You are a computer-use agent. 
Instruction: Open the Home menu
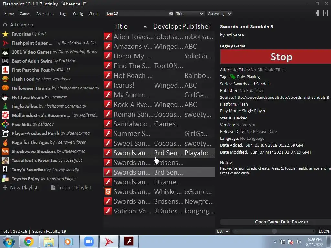[9, 14]
